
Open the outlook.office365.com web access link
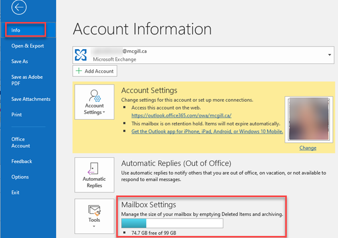[181, 116]
